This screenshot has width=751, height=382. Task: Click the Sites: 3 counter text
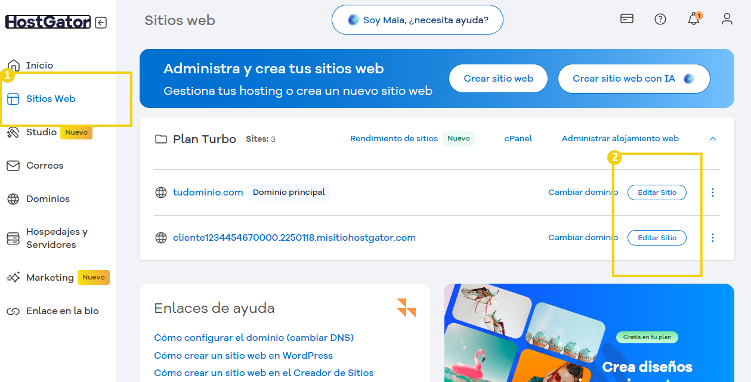261,139
